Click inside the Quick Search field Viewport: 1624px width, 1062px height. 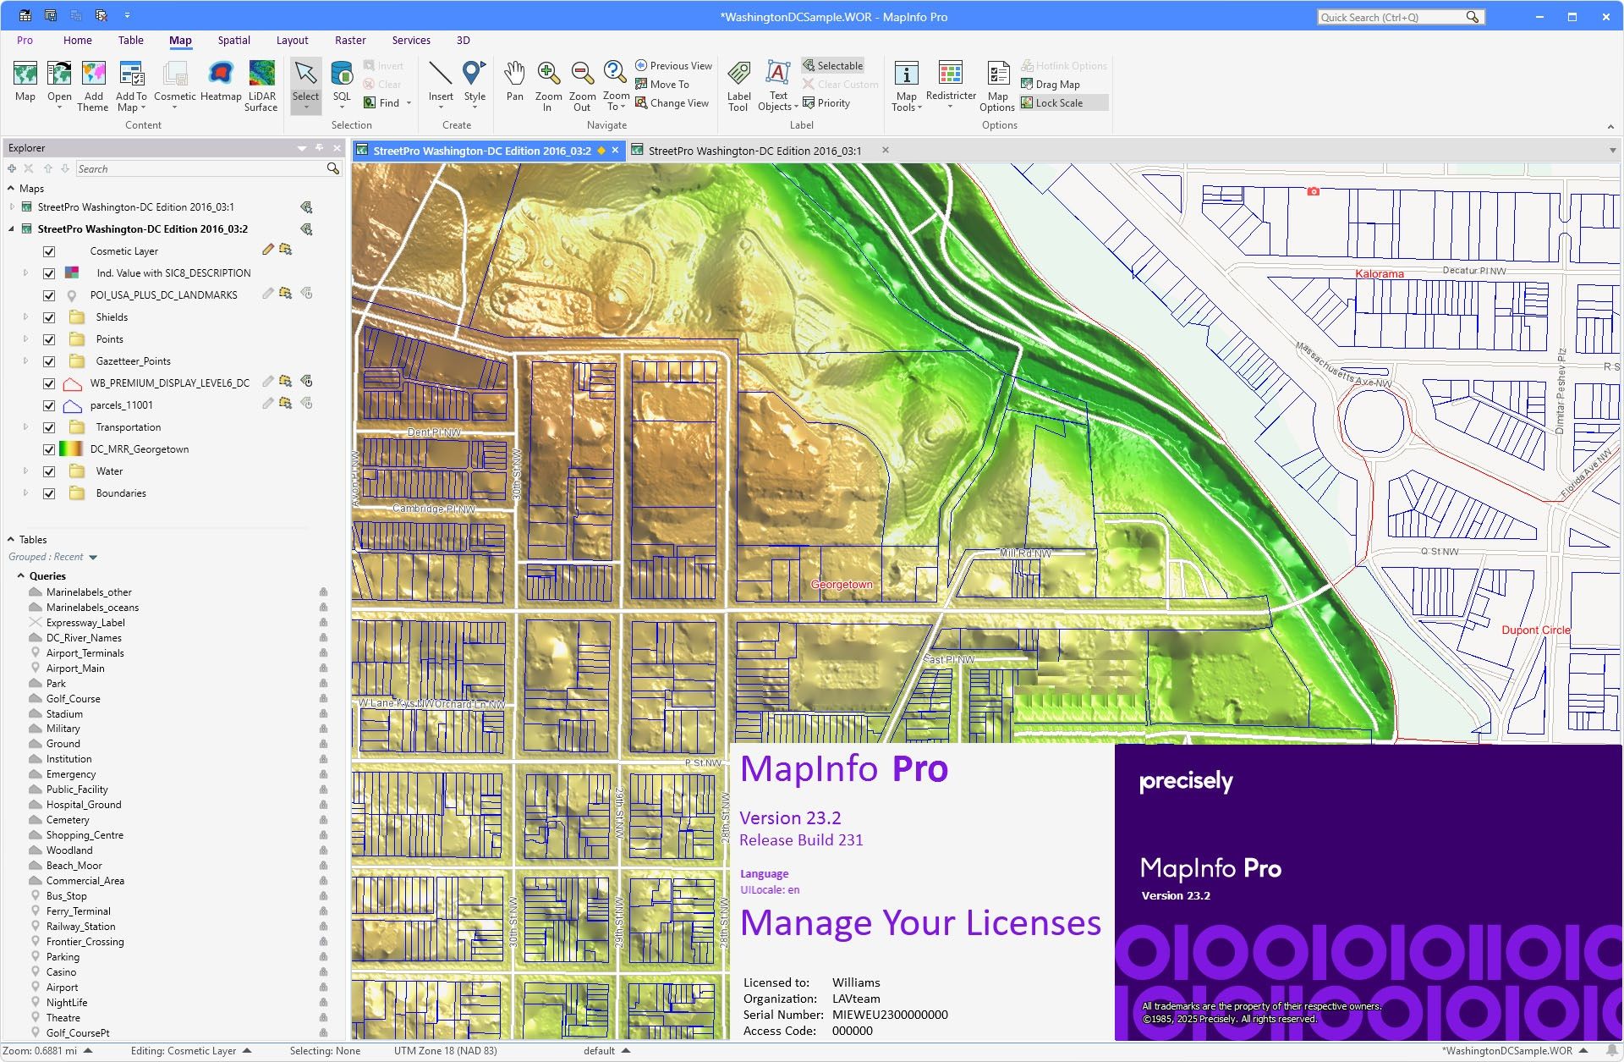coord(1396,16)
